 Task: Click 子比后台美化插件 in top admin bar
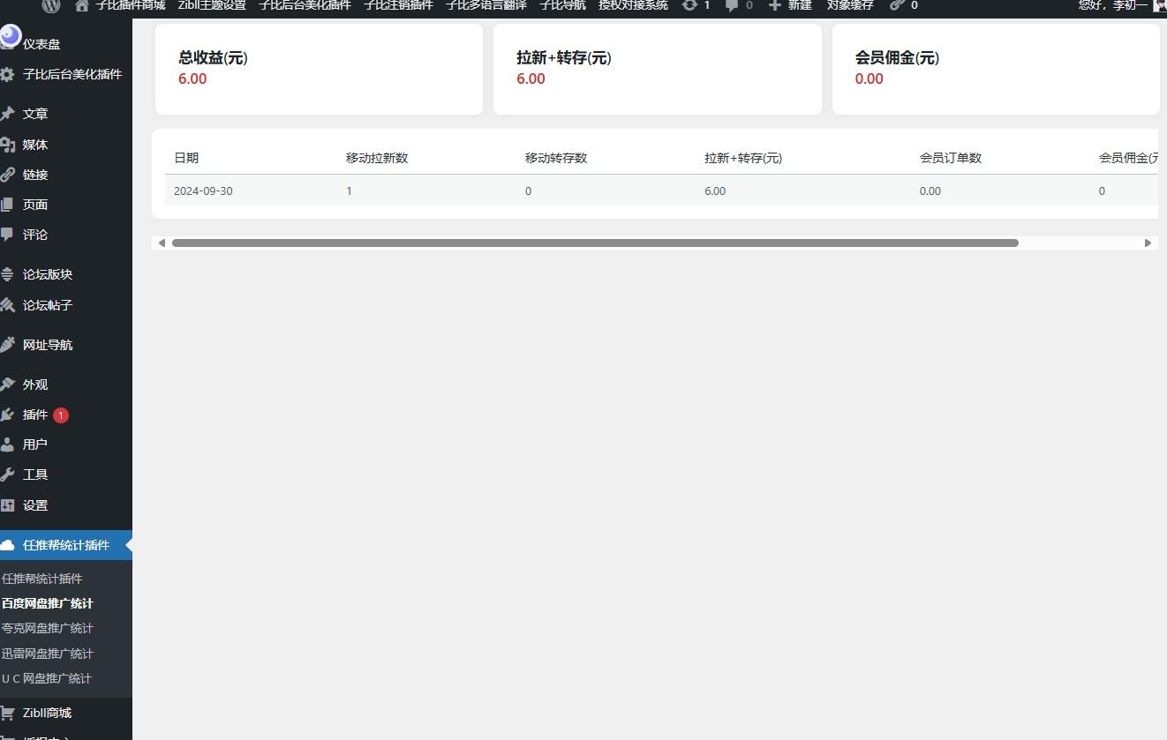305,5
